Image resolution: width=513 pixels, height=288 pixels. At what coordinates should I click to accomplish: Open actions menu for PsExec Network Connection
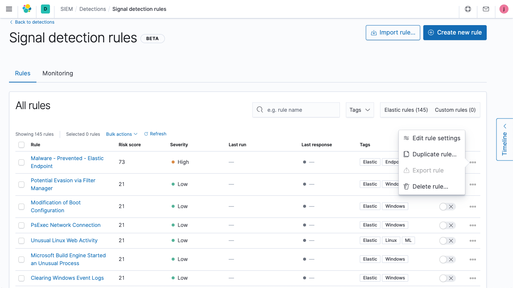(x=473, y=225)
